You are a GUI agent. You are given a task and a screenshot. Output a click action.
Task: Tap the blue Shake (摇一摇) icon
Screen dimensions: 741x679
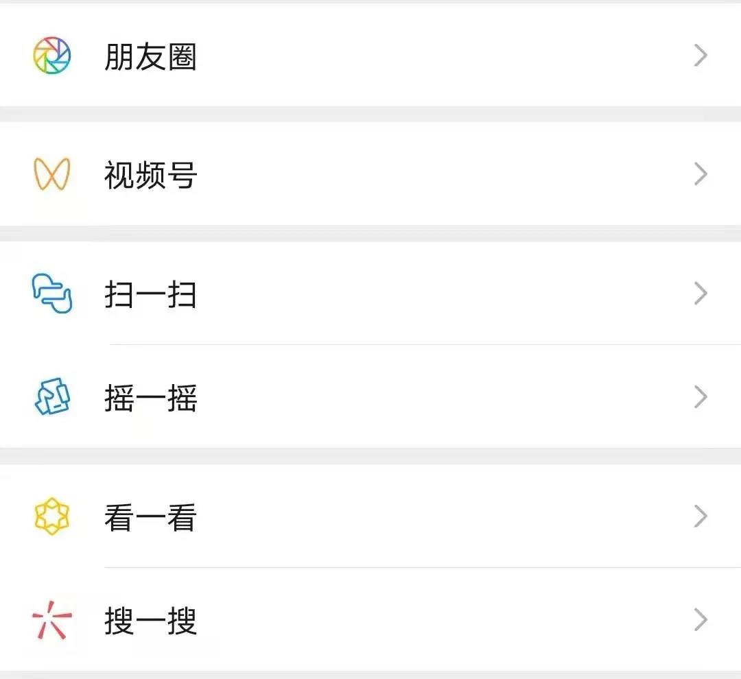pos(52,396)
